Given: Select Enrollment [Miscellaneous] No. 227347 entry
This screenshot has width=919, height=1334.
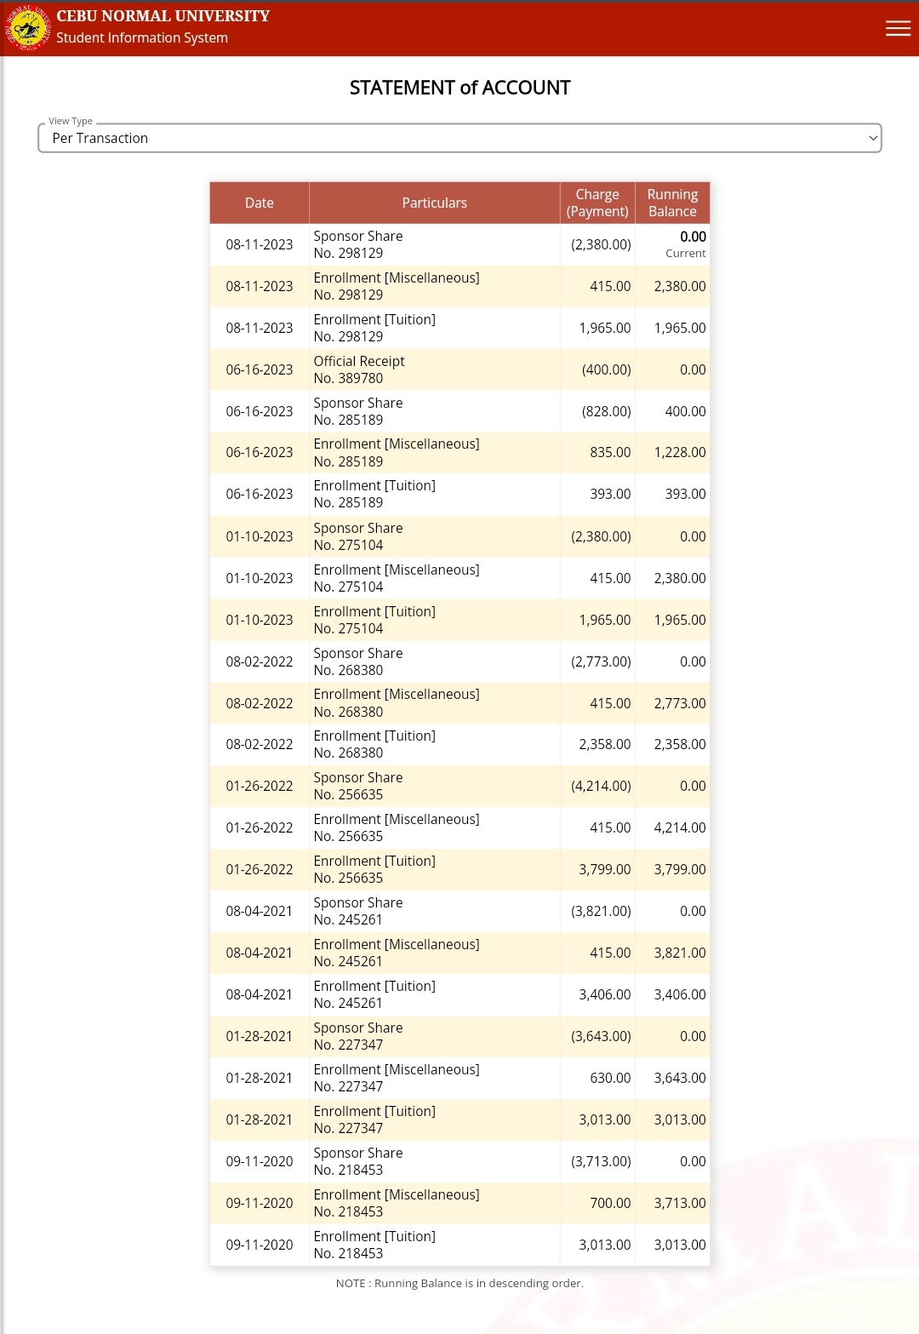Looking at the screenshot, I should click(x=397, y=1078).
